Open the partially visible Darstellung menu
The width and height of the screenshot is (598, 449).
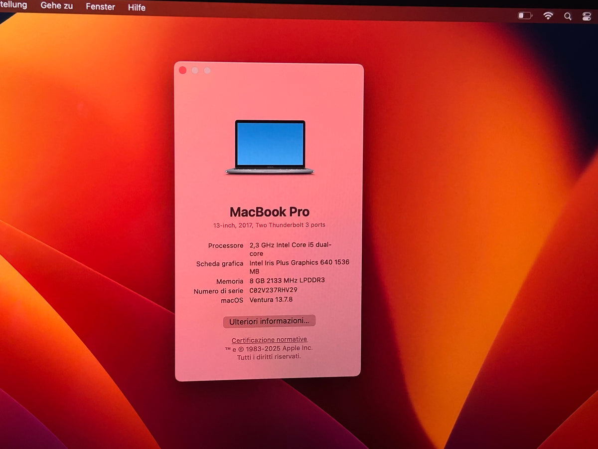pos(13,4)
